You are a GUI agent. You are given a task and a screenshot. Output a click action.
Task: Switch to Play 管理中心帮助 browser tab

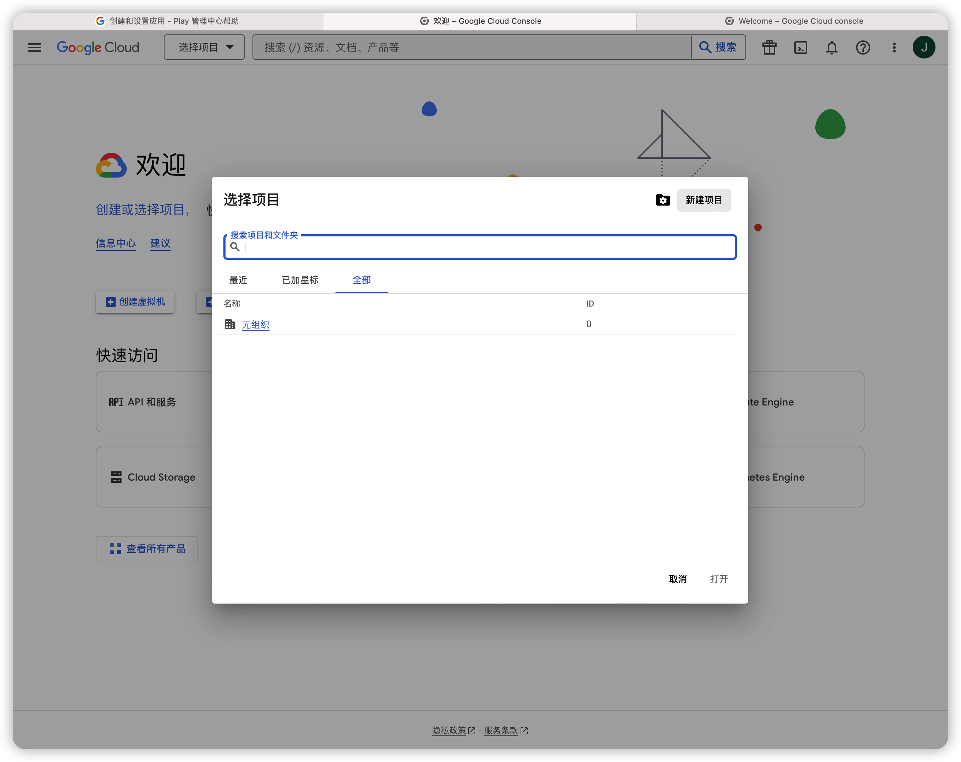pyautogui.click(x=168, y=21)
